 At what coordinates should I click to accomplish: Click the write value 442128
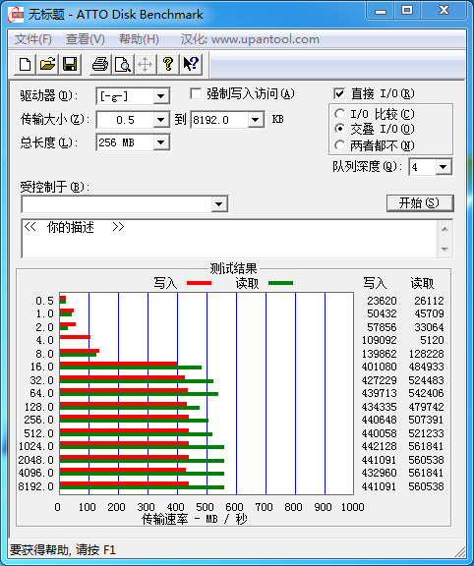pyautogui.click(x=379, y=446)
